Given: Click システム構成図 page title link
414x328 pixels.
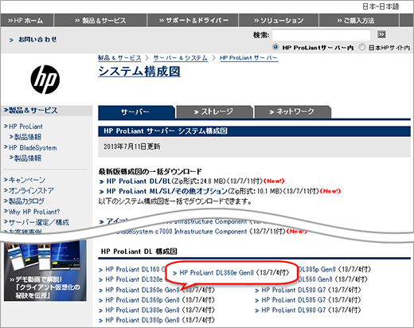Looking at the screenshot, I should (x=139, y=72).
